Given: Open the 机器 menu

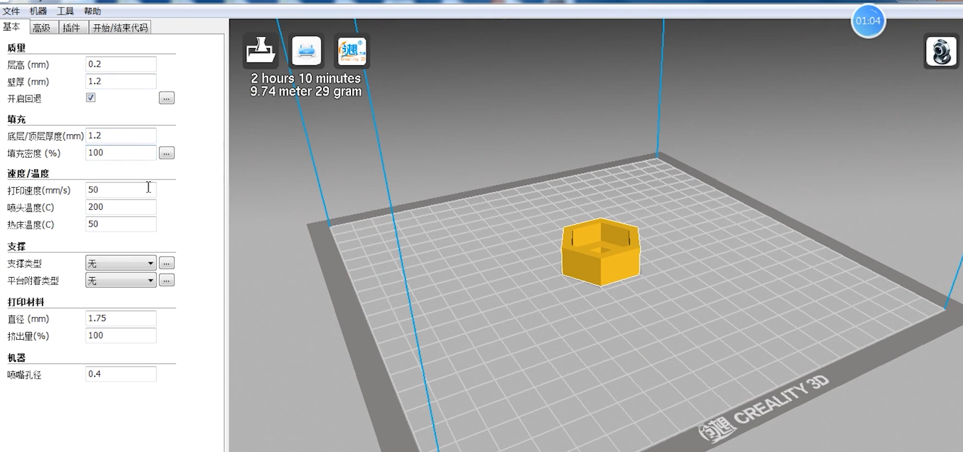Looking at the screenshot, I should pyautogui.click(x=38, y=11).
